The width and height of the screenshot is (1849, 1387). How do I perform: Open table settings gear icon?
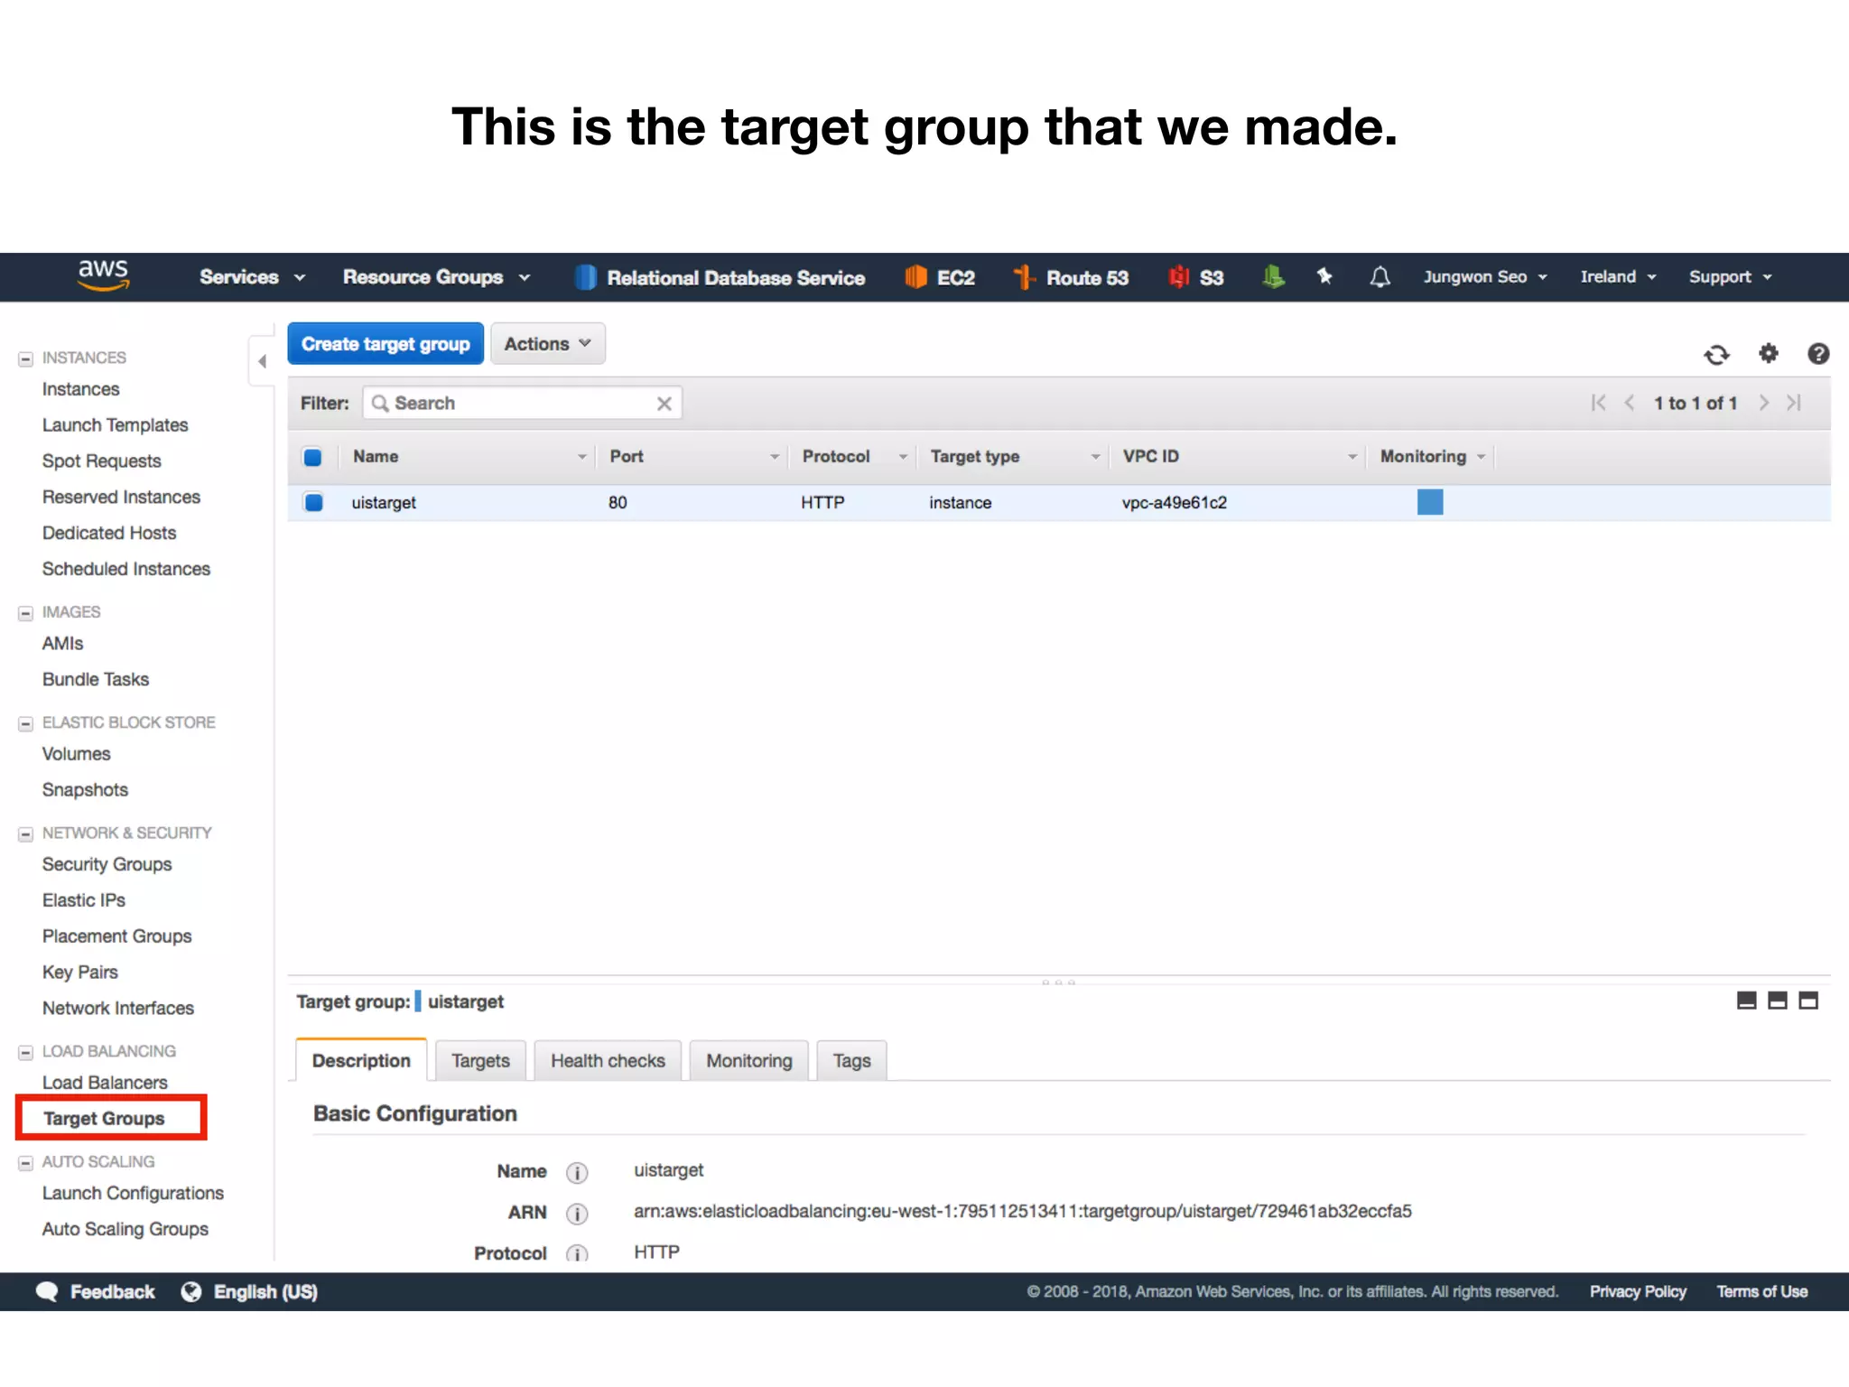[x=1768, y=353]
